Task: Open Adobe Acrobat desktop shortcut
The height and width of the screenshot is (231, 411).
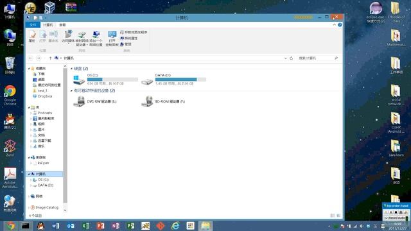Action: pos(10,178)
